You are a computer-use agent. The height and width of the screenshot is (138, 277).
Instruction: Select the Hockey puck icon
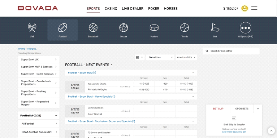(x=154, y=28)
